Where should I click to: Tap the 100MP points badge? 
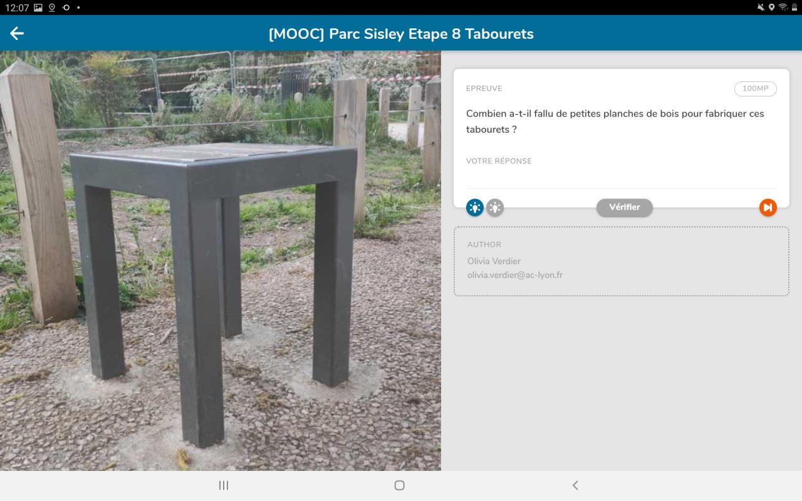(x=755, y=88)
